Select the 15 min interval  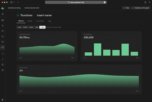[25, 27]
